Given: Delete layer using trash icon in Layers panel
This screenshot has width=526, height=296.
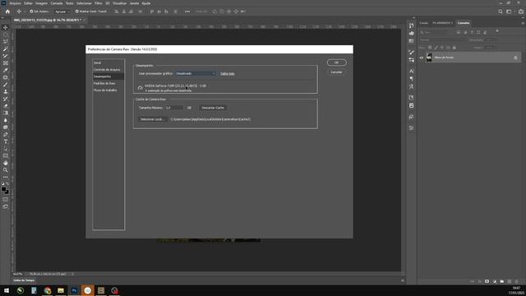Looking at the screenshot, I should pyautogui.click(x=517, y=281).
